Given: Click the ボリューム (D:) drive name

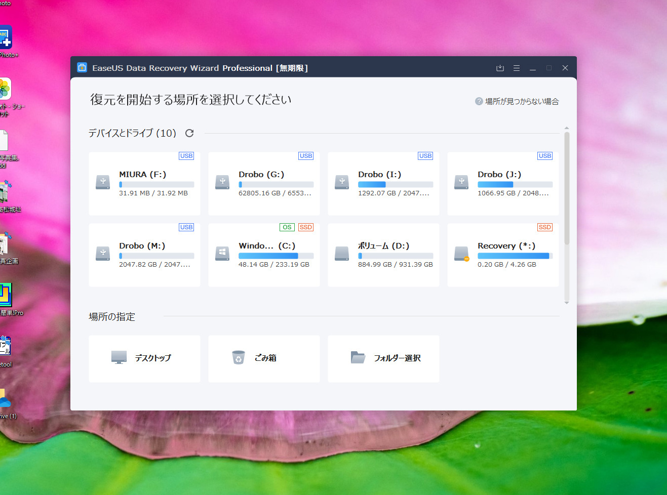Looking at the screenshot, I should (x=384, y=246).
